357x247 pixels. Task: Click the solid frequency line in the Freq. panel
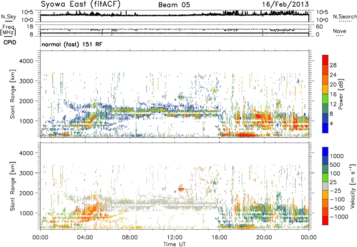(x=174, y=33)
